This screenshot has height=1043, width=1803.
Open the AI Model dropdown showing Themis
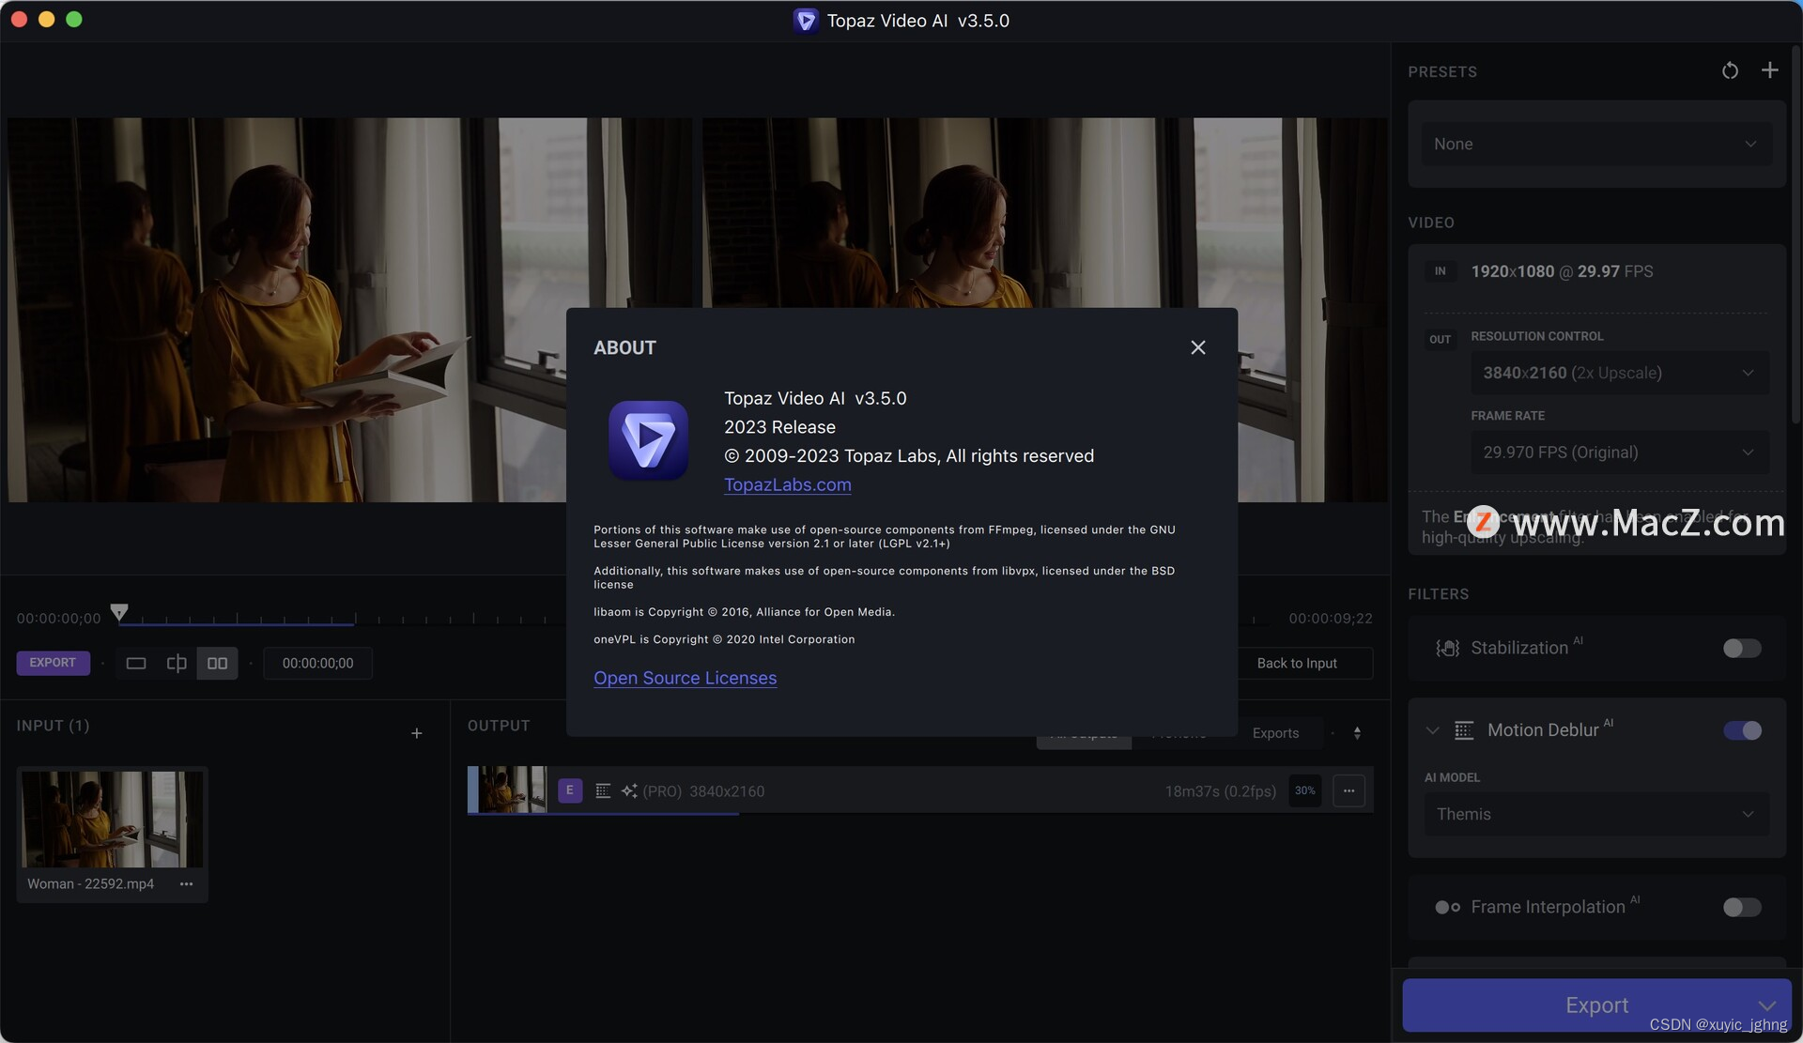click(x=1596, y=814)
